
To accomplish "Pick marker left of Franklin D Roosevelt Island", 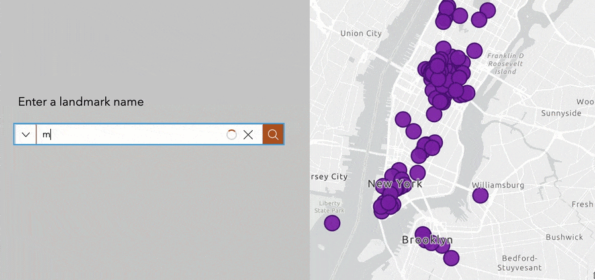I will 474,50.
